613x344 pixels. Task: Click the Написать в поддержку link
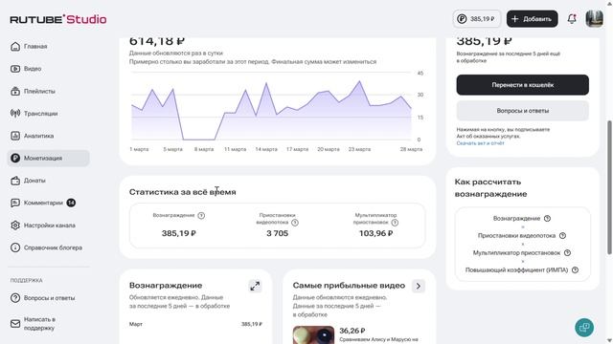(x=39, y=324)
